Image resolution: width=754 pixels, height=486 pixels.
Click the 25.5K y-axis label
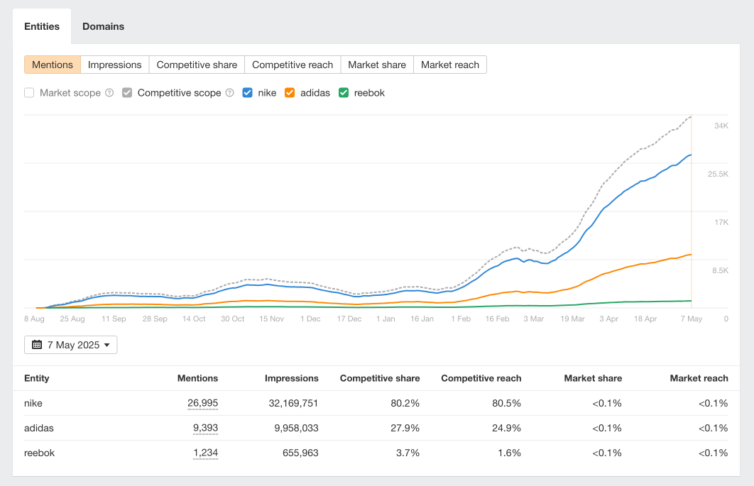718,174
